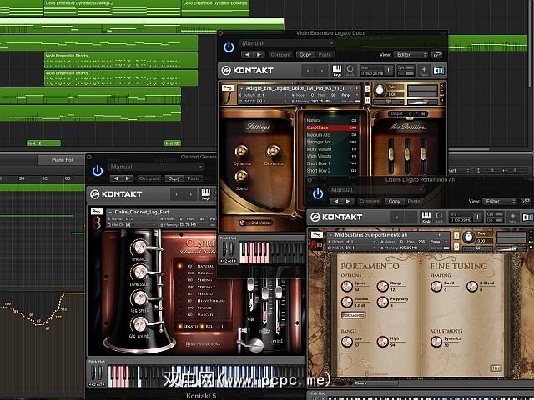
Task: Adjust the first Mic Positions fader
Action: pyautogui.click(x=391, y=154)
